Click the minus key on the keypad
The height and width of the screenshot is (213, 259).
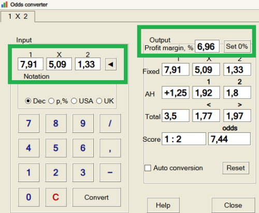click(x=110, y=173)
